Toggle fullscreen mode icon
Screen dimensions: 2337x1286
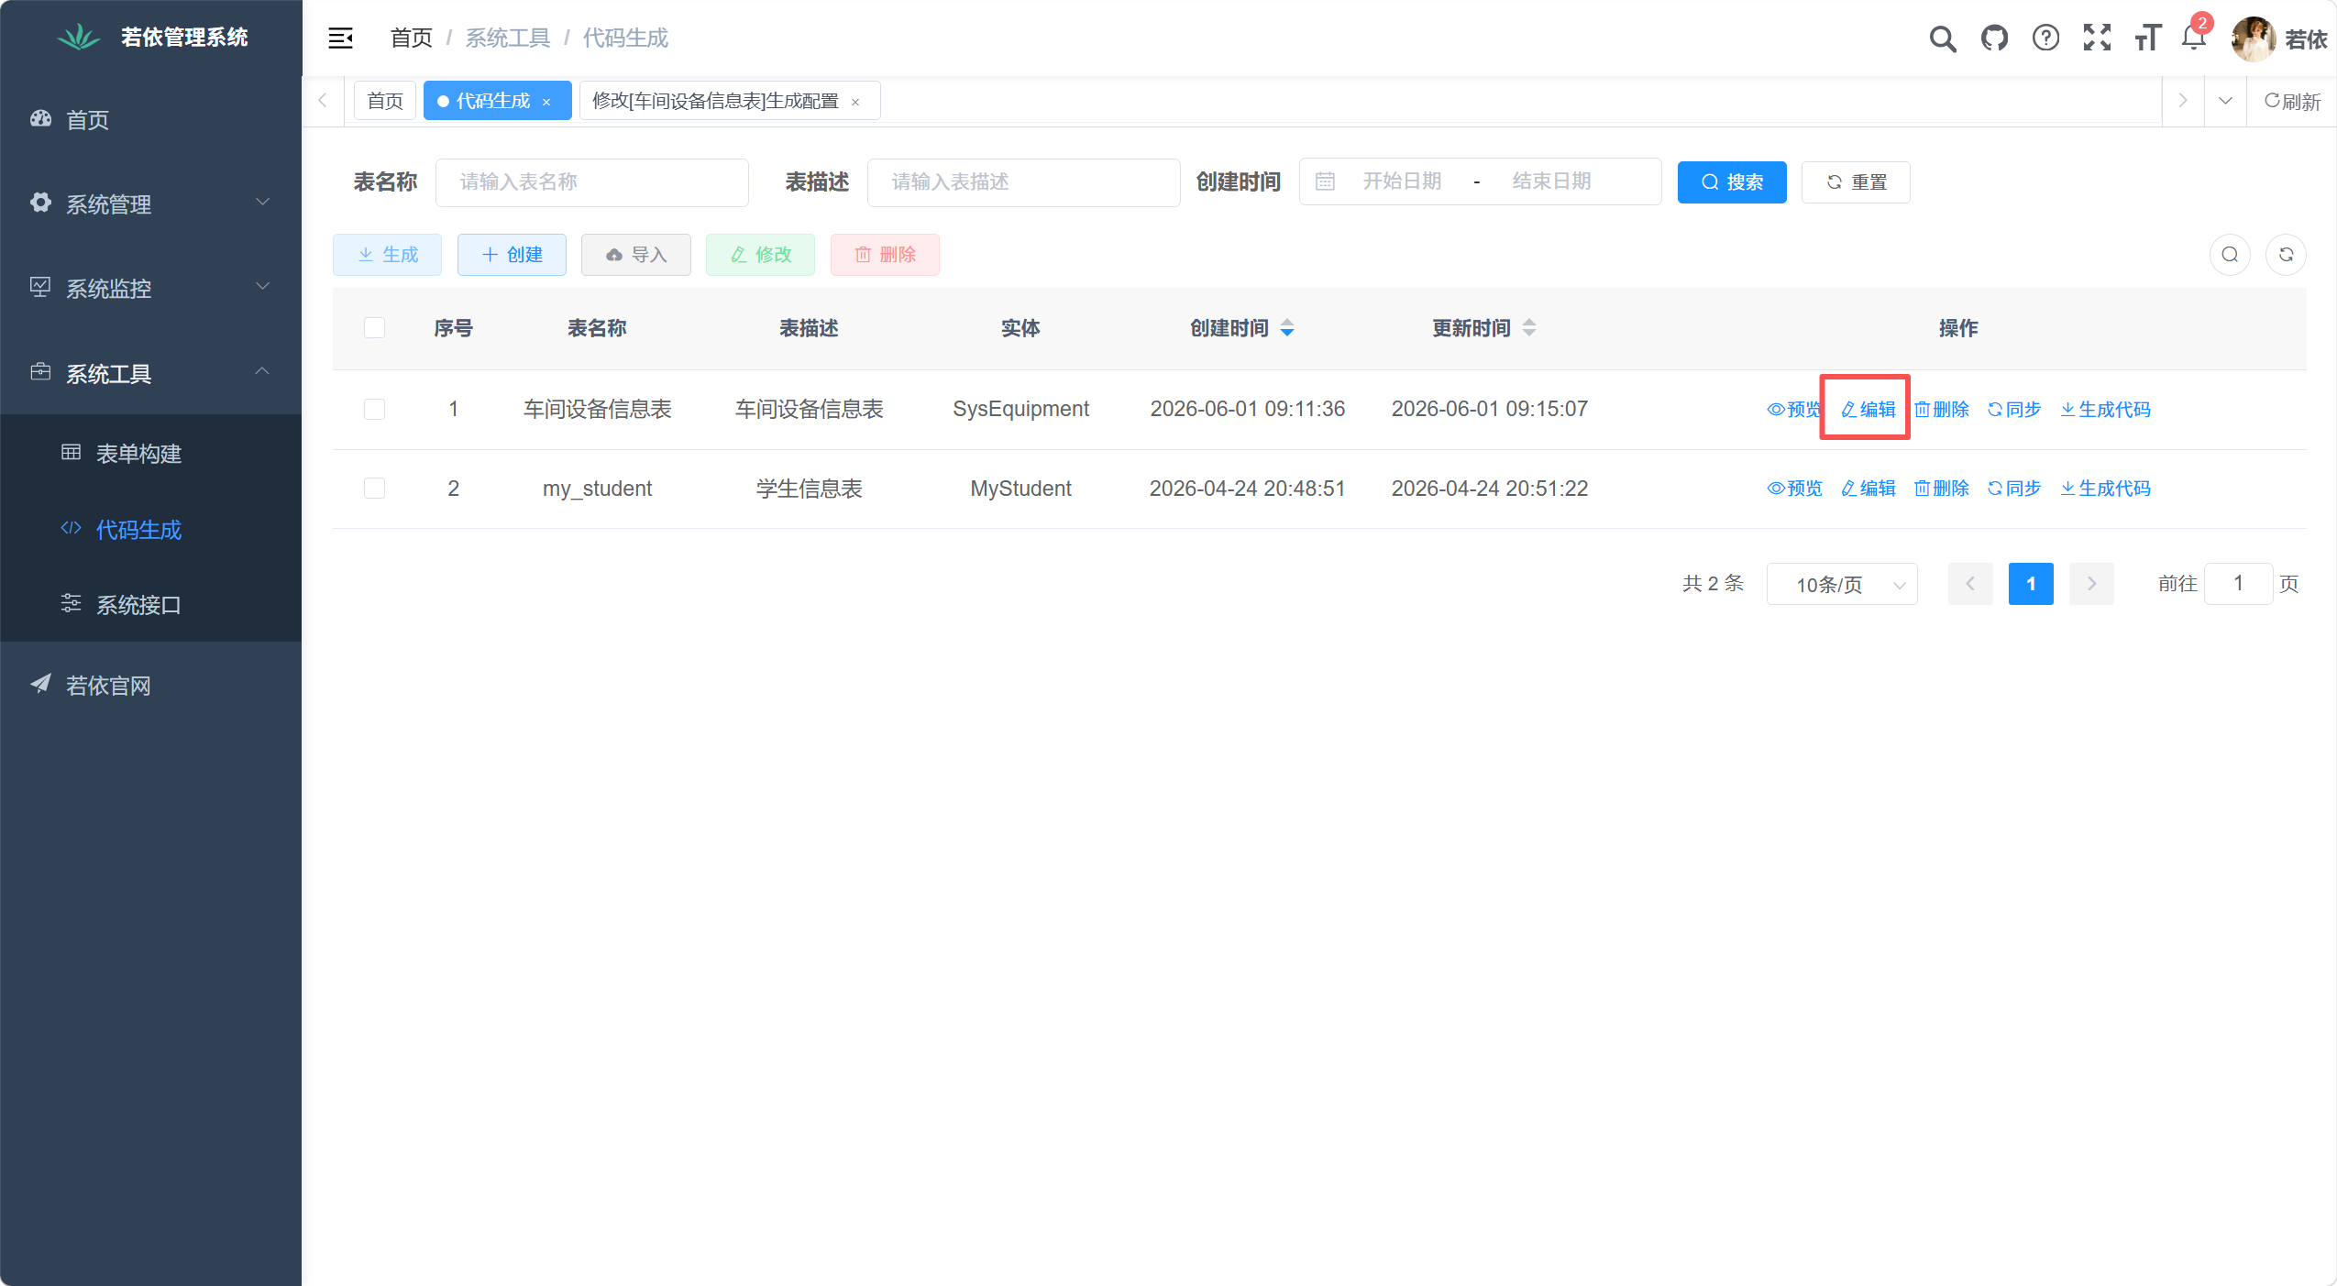pyautogui.click(x=2096, y=38)
